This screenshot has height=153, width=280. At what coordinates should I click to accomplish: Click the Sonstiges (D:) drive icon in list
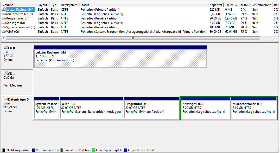(4, 23)
